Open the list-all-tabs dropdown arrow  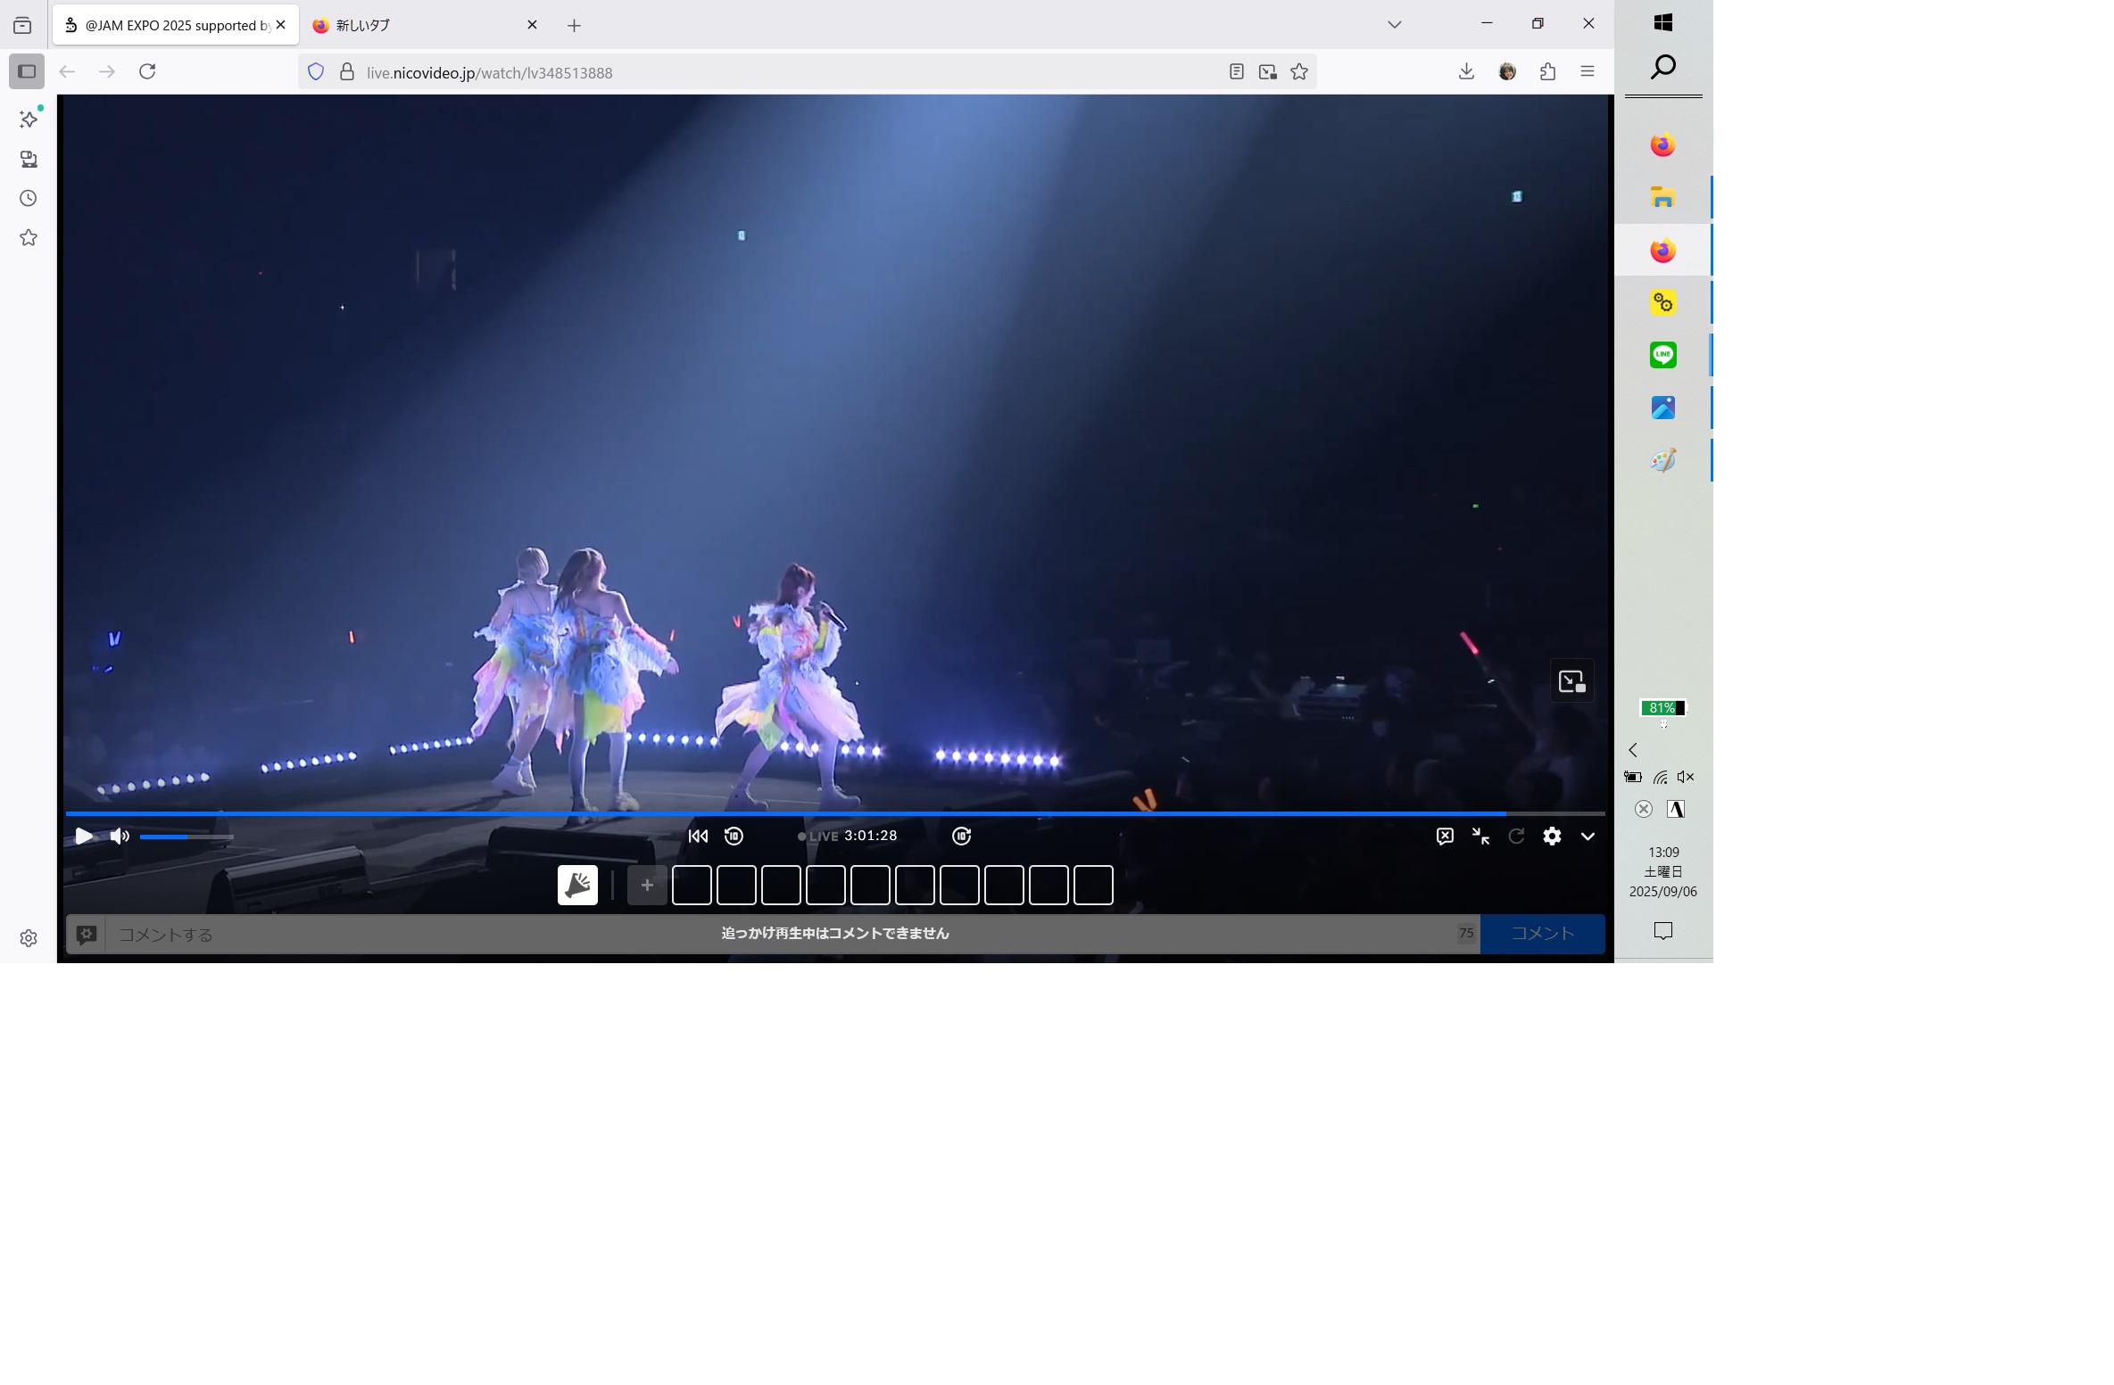click(x=1395, y=25)
